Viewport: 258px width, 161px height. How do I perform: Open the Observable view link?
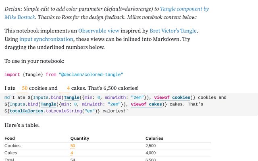(x=98, y=31)
